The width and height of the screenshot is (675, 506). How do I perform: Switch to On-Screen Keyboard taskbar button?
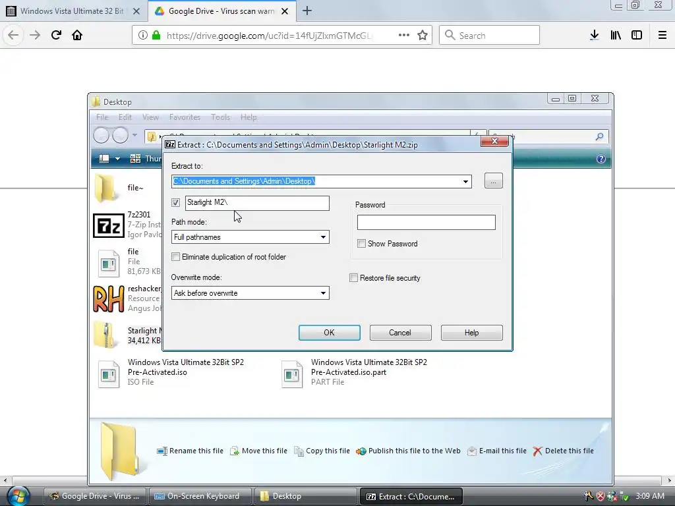(200, 496)
